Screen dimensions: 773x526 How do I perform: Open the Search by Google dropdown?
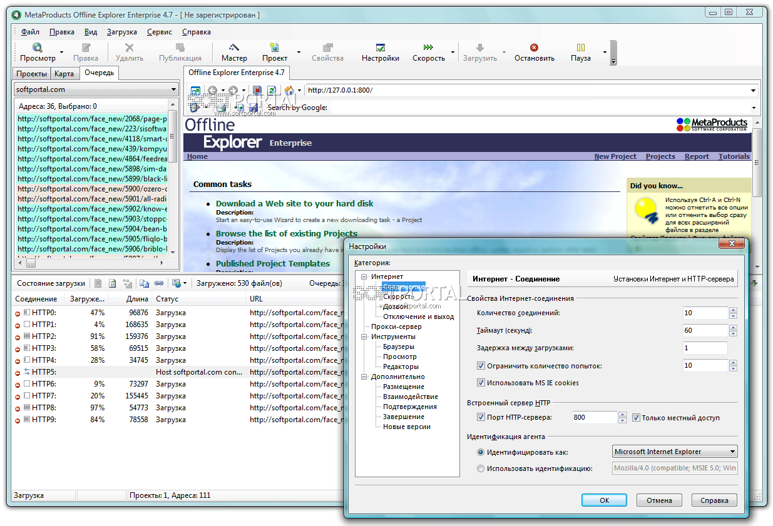pos(754,108)
